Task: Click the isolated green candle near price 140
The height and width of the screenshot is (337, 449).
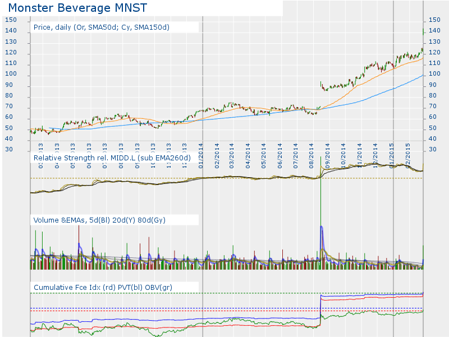Action: [423, 31]
